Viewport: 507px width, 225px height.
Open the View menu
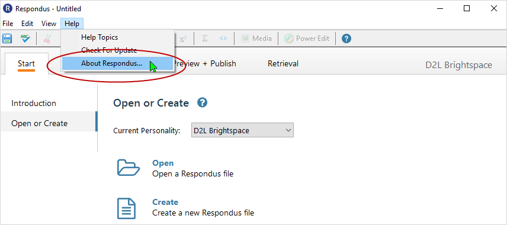tap(49, 24)
